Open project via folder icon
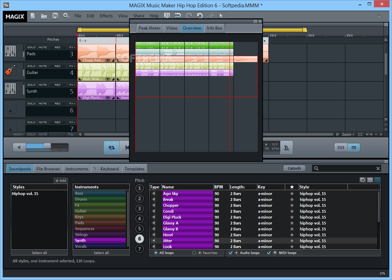This screenshot has width=392, height=280. [44, 16]
